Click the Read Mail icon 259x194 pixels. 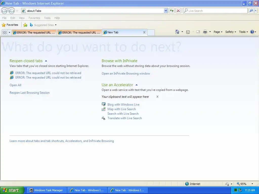click(198, 32)
